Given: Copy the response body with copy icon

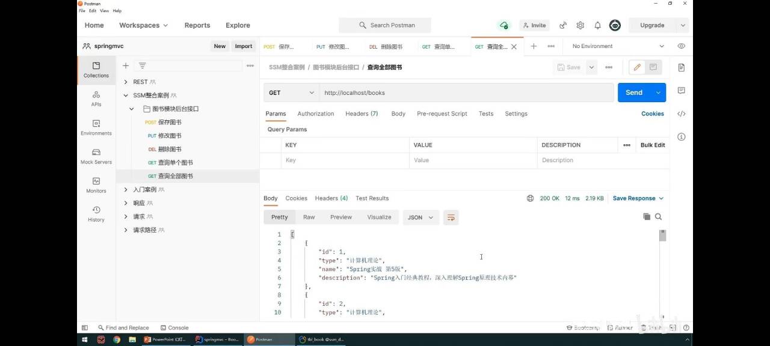Looking at the screenshot, I should pos(647,217).
